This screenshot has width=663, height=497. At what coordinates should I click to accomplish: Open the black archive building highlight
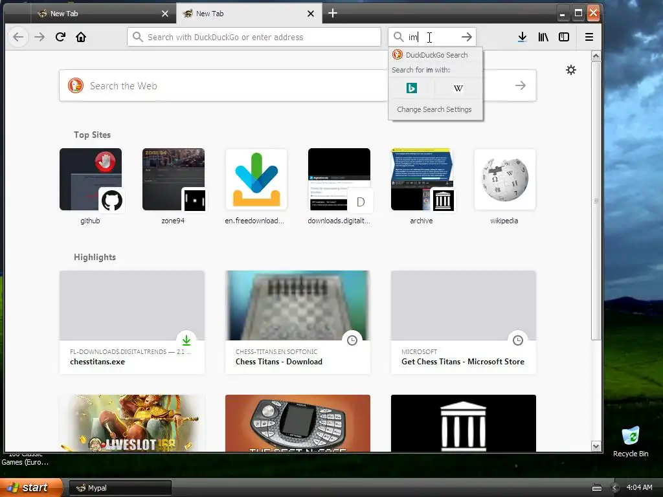[464, 423]
